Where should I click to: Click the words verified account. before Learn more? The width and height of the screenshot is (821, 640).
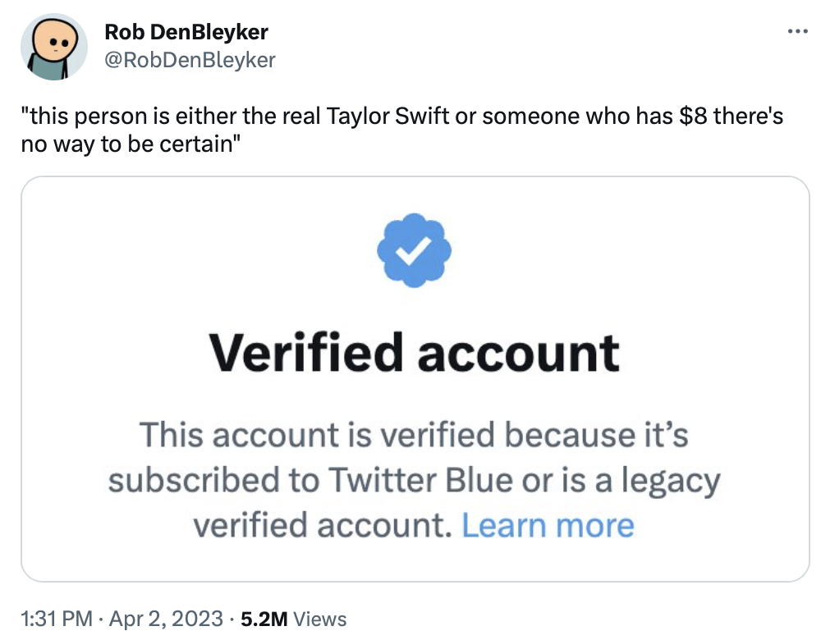click(x=322, y=525)
